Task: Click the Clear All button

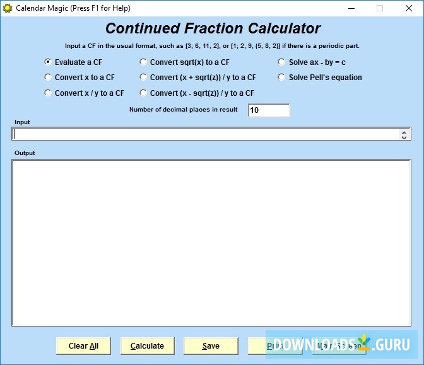Action: coord(83,346)
